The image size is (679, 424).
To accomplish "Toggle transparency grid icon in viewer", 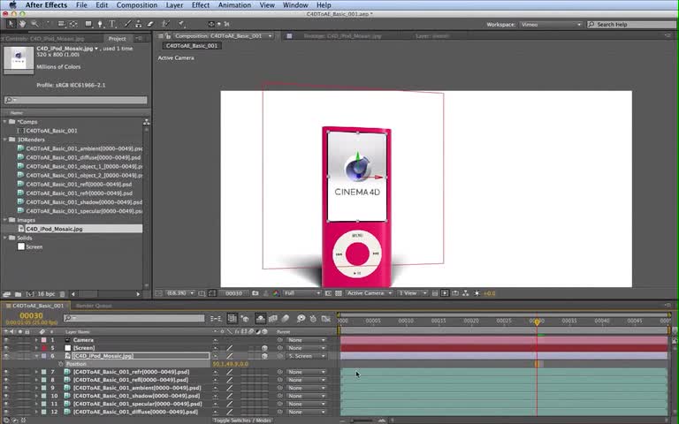I will point(339,293).
